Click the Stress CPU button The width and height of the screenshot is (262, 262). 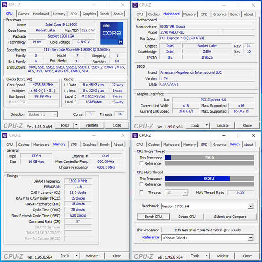tap(187, 217)
